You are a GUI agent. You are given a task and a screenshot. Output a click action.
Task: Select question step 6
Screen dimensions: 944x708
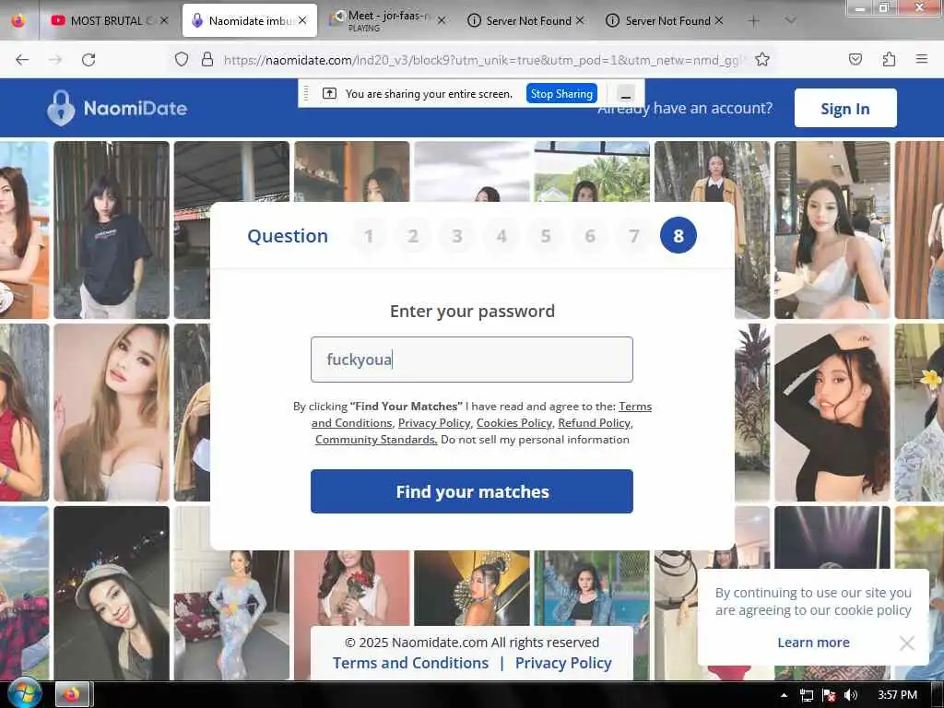[590, 235]
